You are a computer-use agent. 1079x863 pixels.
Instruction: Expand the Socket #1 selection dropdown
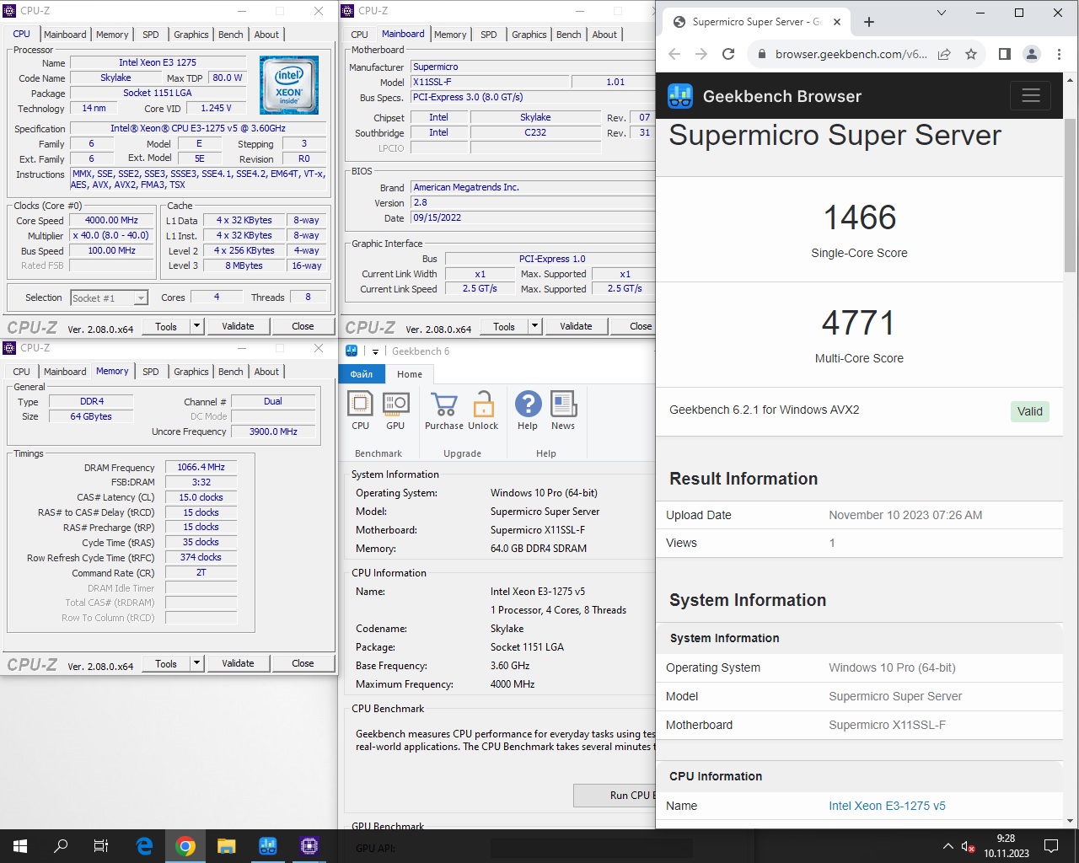(x=141, y=298)
